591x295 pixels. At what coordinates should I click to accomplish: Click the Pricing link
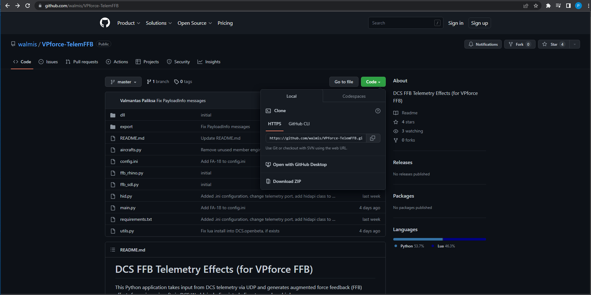tap(225, 23)
